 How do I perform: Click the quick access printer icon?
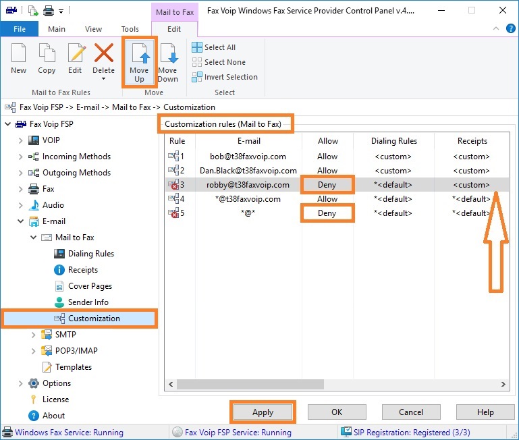(49, 11)
